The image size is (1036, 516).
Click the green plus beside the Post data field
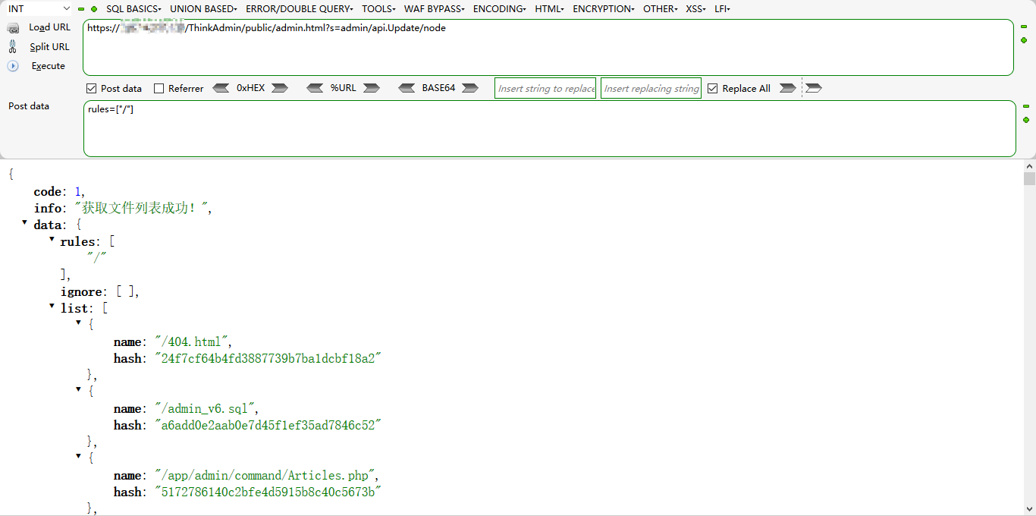point(1026,119)
